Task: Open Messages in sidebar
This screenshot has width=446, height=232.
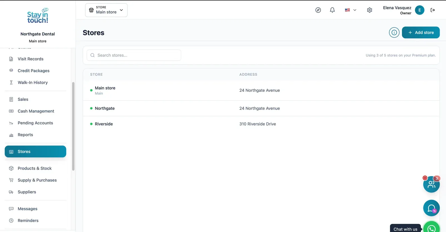Action: tap(35, 209)
